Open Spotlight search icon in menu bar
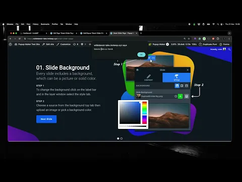This screenshot has height=182, width=242. (218, 24)
